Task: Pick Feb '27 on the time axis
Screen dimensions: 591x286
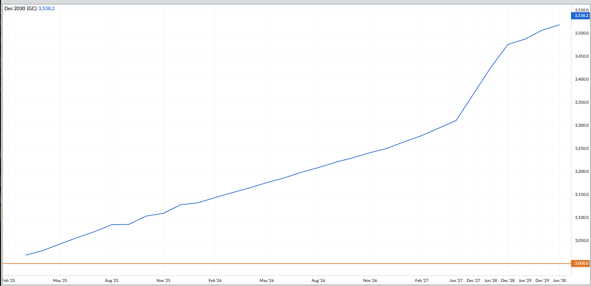Action: coord(422,281)
